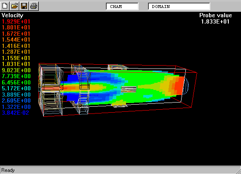Click the blue circular outlet at right end
241x174 pixels.
click(186, 86)
